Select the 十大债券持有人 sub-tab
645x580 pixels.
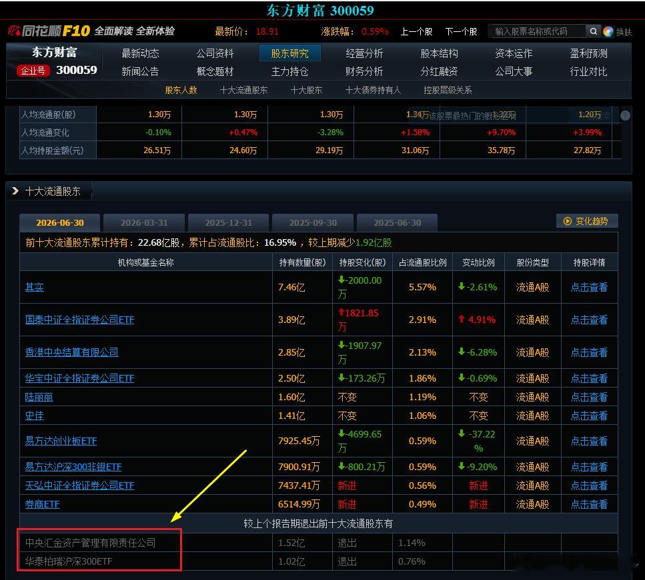pos(373,90)
